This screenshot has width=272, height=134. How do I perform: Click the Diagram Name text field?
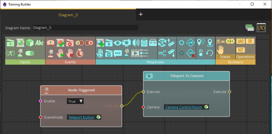tap(86, 28)
